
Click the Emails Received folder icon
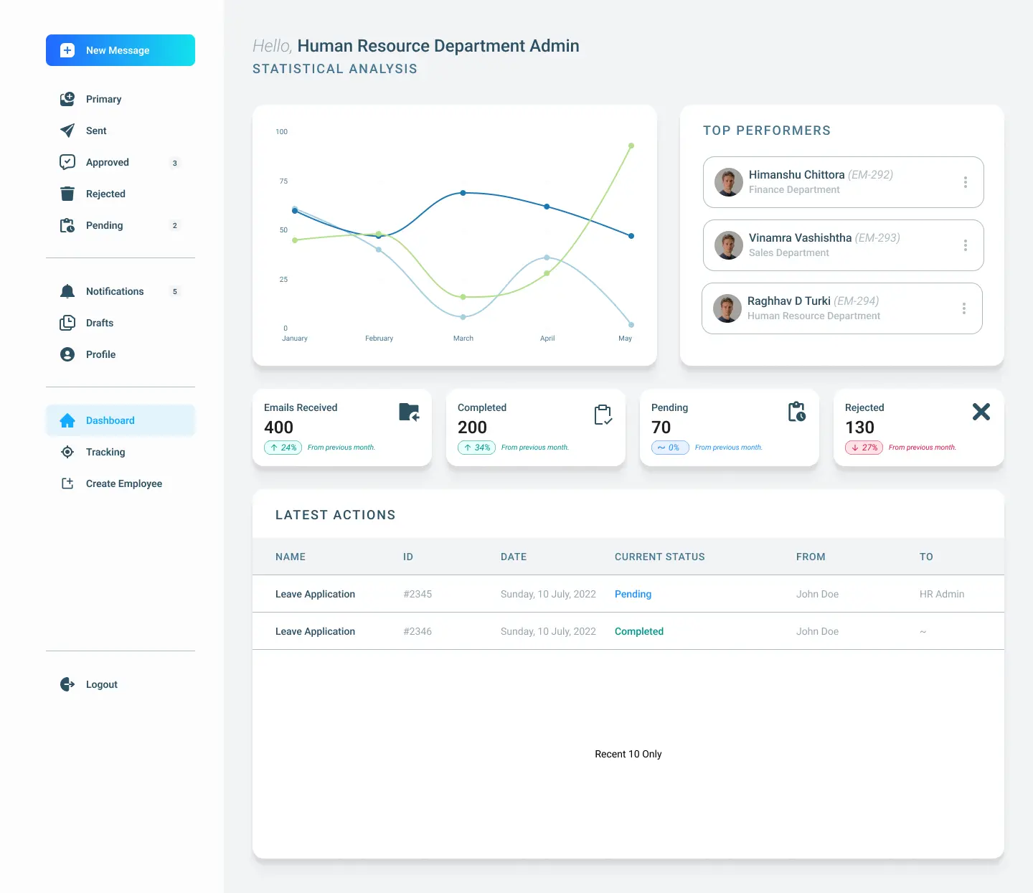pyautogui.click(x=409, y=412)
